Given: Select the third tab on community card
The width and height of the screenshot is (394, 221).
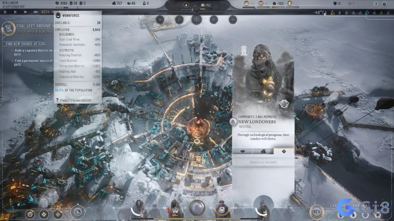Looking at the screenshot, I should tap(284, 152).
